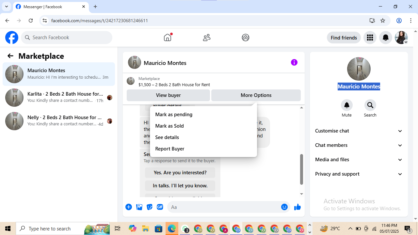The image size is (418, 235).
Task: Click the More Options button
Action: (256, 95)
